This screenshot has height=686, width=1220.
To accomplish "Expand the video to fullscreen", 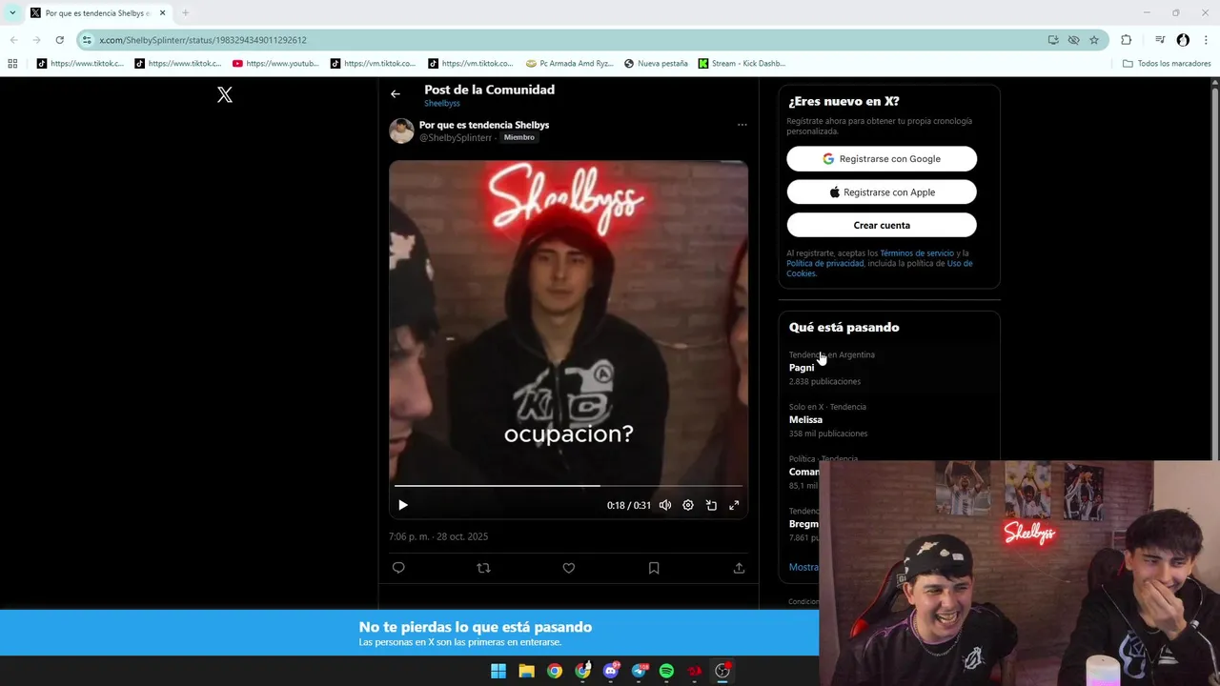I will click(x=734, y=505).
